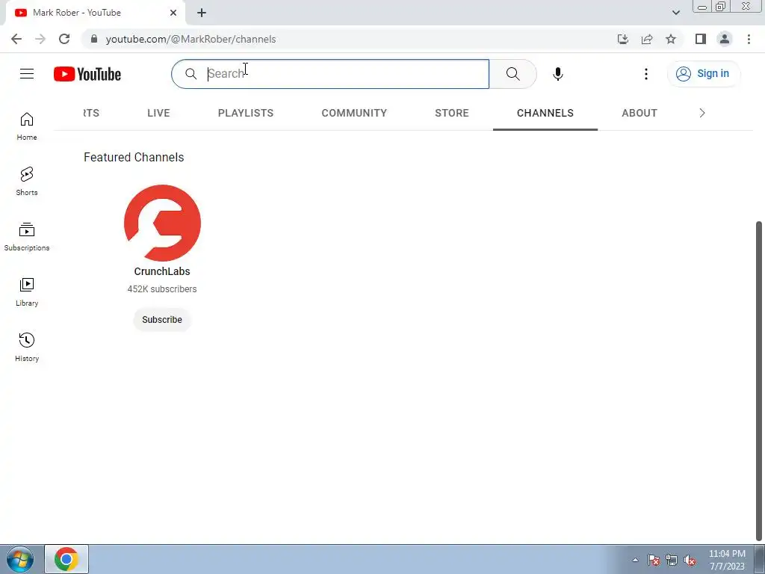Viewport: 765px width, 574px height.
Task: Bookmark this page with the star
Action: [x=671, y=39]
